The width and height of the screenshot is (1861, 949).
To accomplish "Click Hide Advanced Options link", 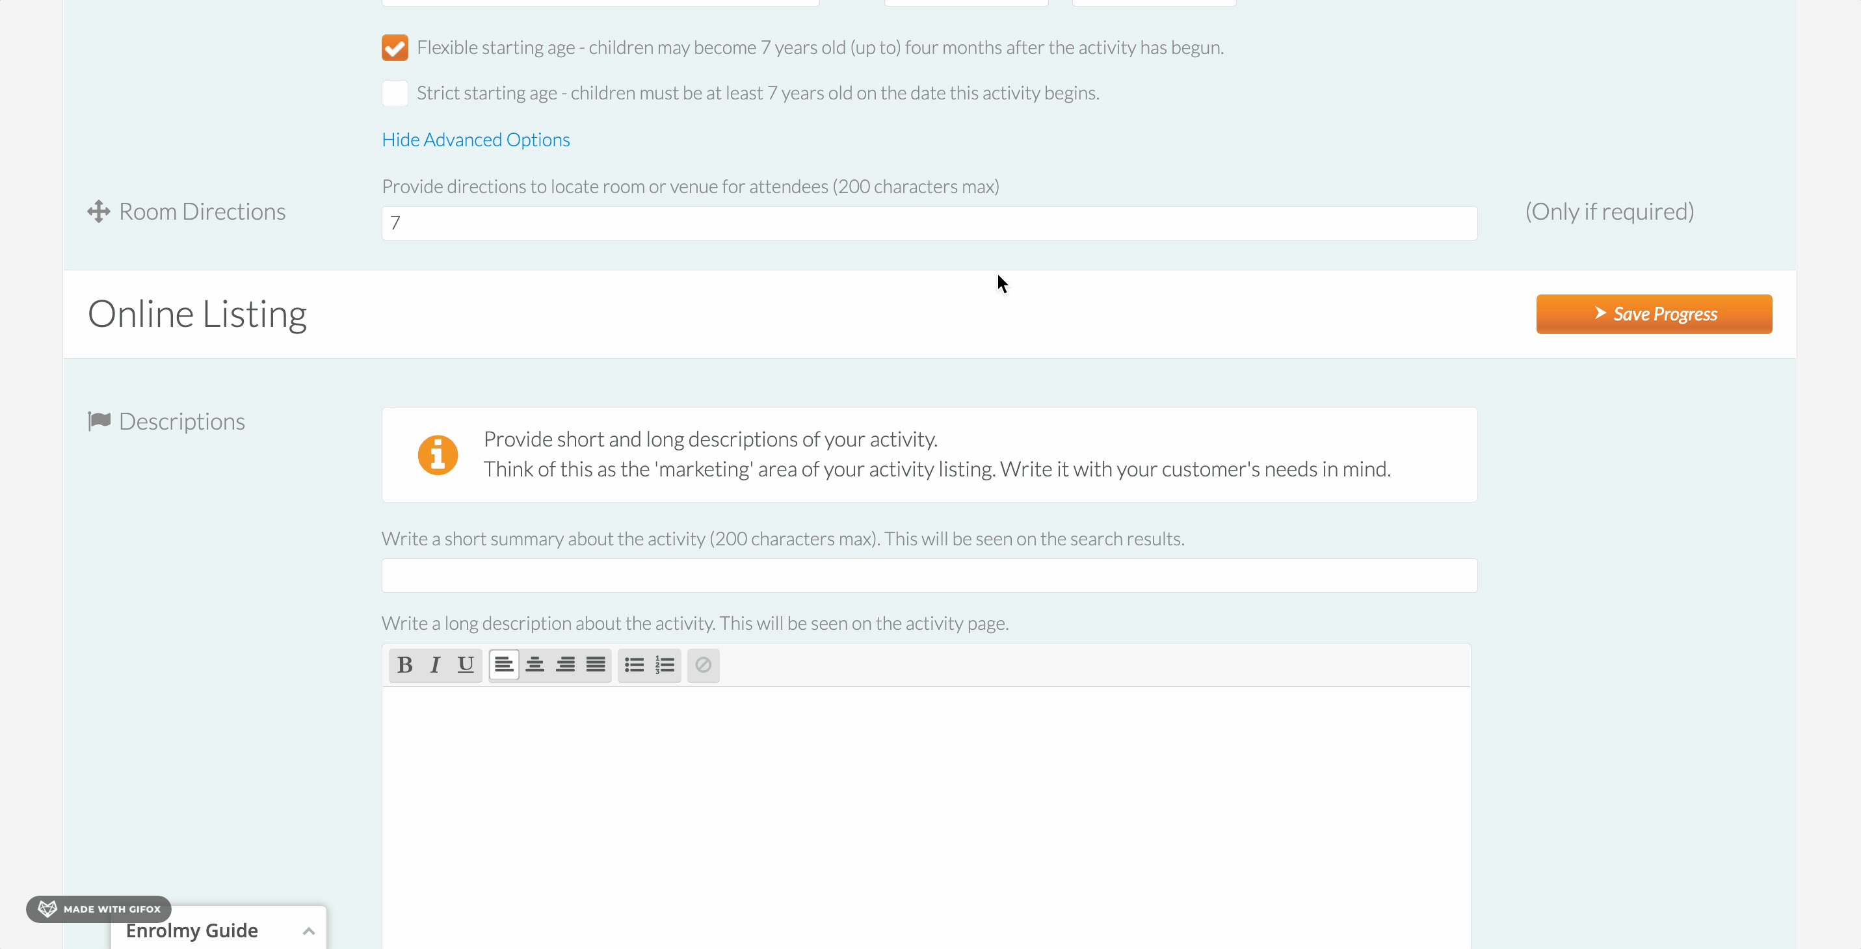I will click(x=475, y=139).
